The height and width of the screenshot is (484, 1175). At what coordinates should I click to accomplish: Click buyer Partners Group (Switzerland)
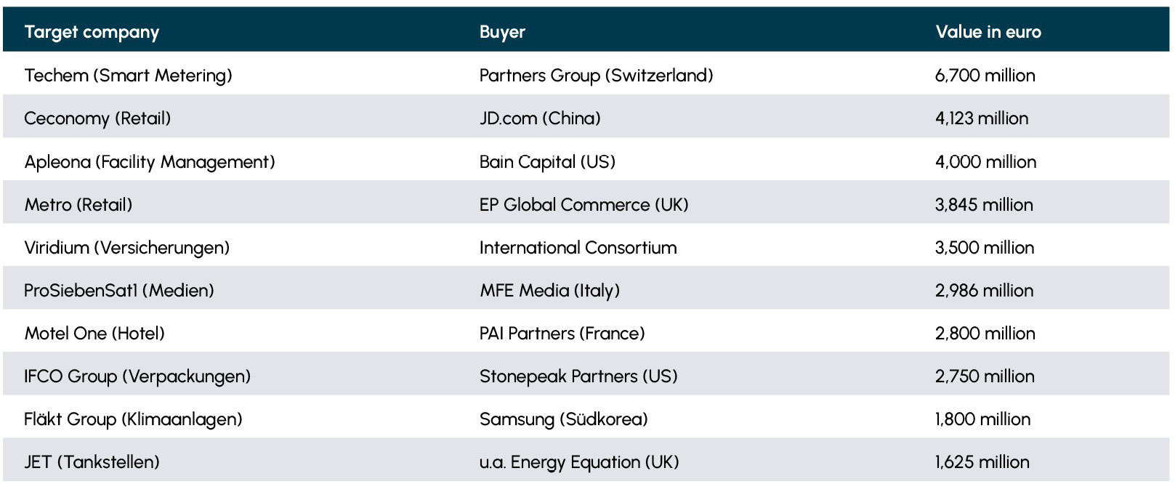pyautogui.click(x=596, y=76)
